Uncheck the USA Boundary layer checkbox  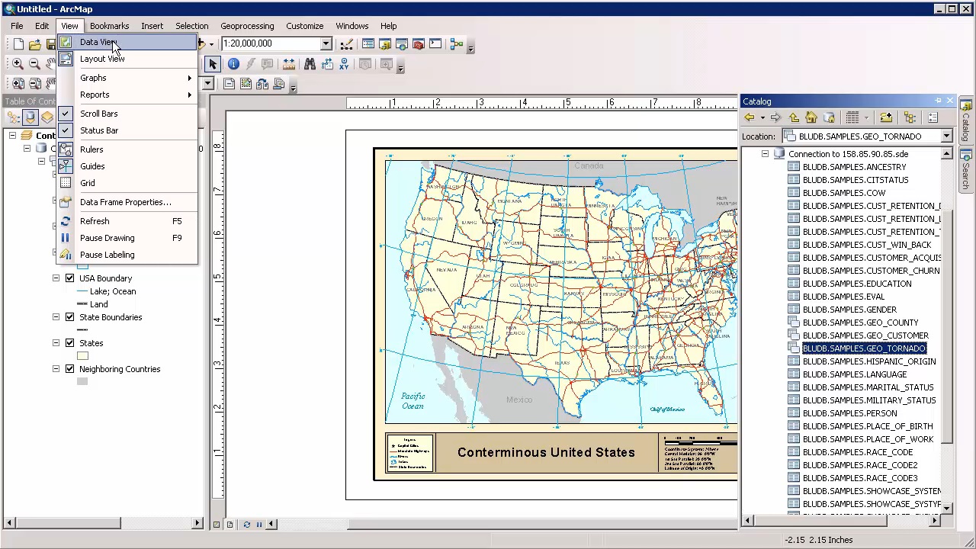pyautogui.click(x=69, y=278)
